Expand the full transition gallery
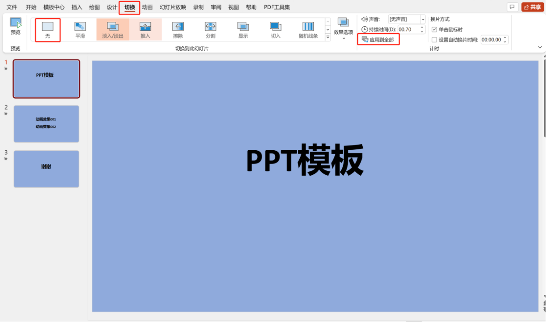The image size is (546, 322). [328, 37]
